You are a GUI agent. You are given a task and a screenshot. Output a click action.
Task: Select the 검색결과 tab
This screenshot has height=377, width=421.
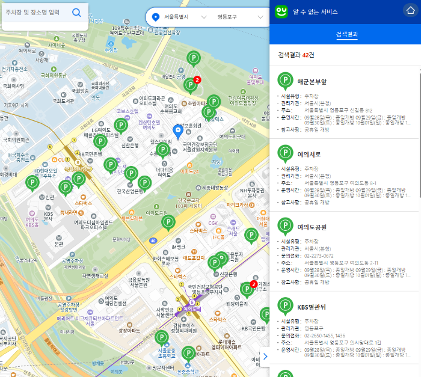coord(347,34)
